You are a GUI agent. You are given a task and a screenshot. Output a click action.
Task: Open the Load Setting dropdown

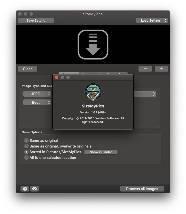(x=152, y=20)
